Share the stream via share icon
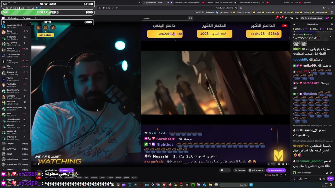The width and height of the screenshot is (335, 188). 281,175
